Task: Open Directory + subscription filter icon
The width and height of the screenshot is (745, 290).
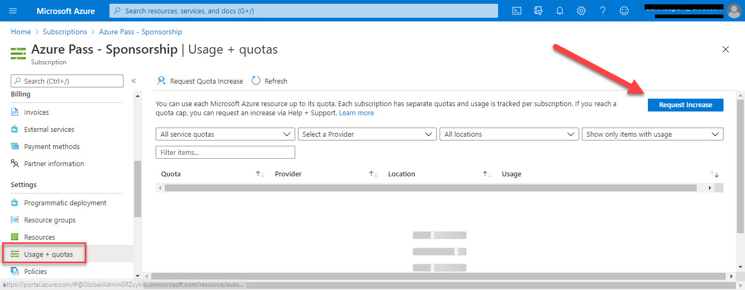Action: click(x=538, y=11)
